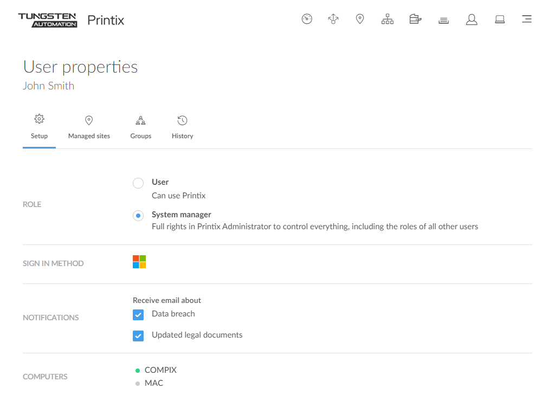
Task: Select the User role radio button
Action: point(138,183)
